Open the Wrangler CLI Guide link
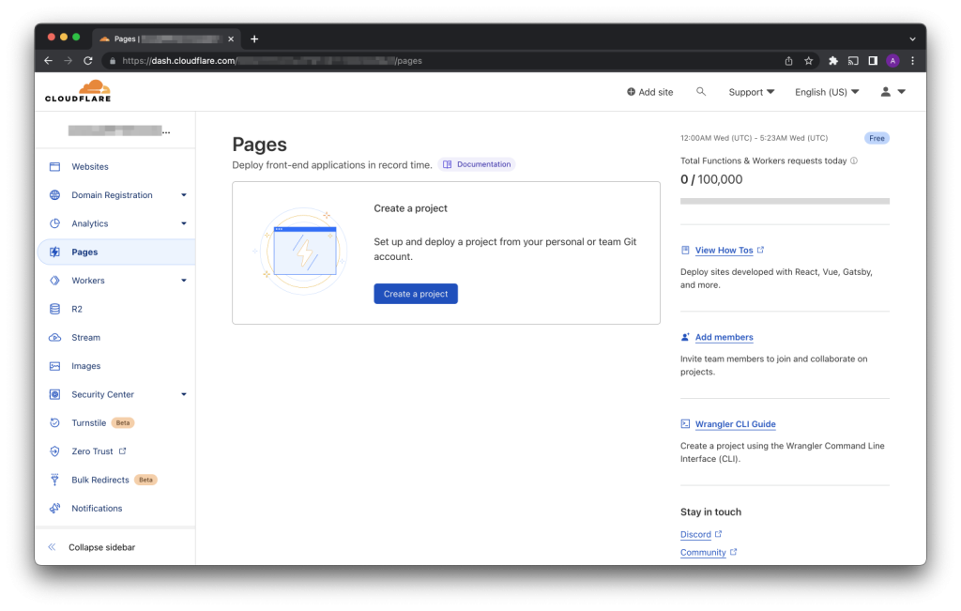Screen dimensions: 961x611 pyautogui.click(x=735, y=424)
